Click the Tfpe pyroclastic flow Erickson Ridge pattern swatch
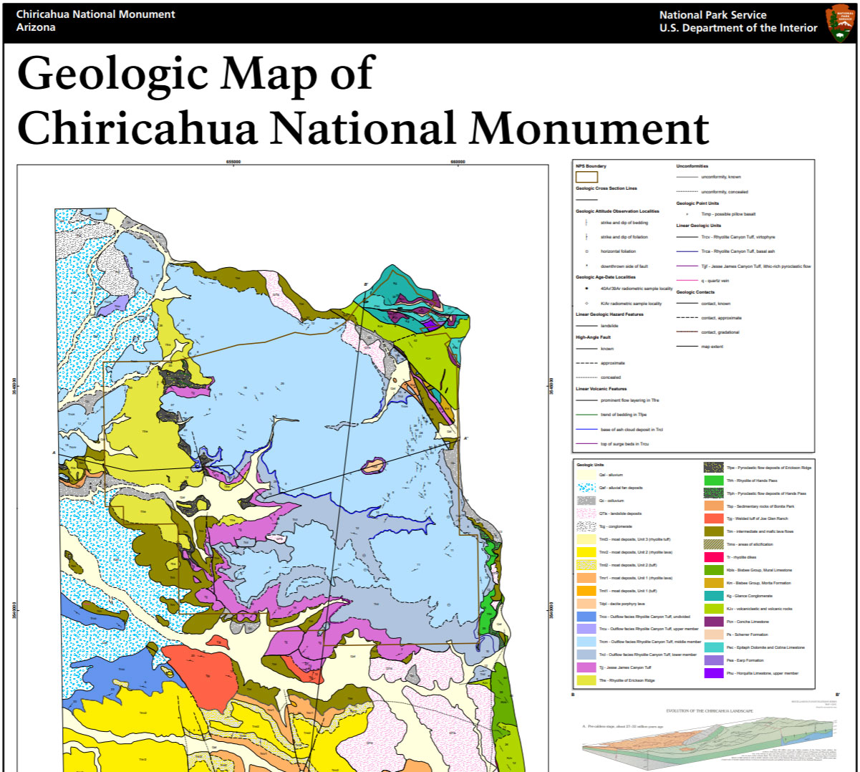The image size is (860, 772). click(x=714, y=468)
